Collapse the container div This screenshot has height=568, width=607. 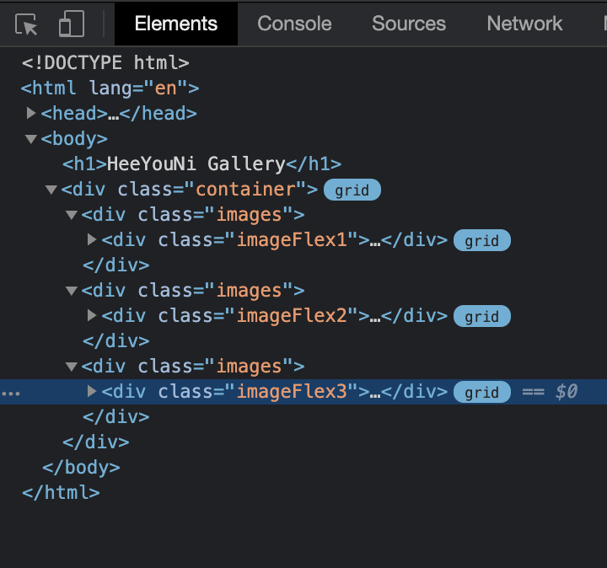(x=51, y=190)
